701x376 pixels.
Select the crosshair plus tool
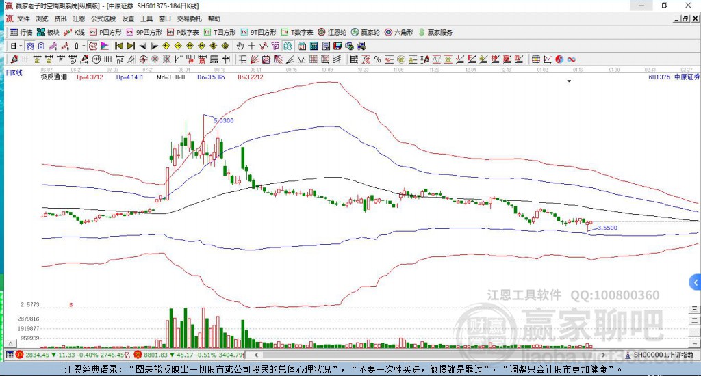[252, 46]
